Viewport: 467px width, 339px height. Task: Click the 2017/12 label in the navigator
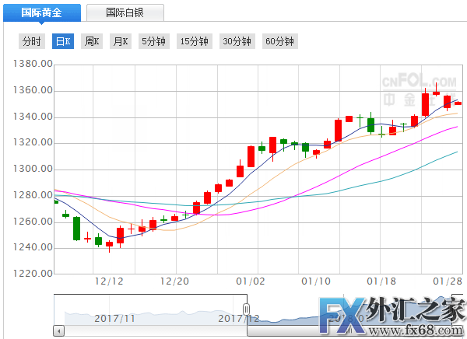point(239,319)
